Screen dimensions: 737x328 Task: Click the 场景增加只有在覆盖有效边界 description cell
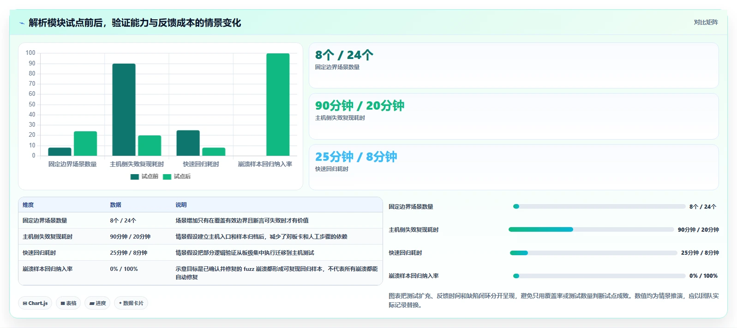(x=242, y=221)
